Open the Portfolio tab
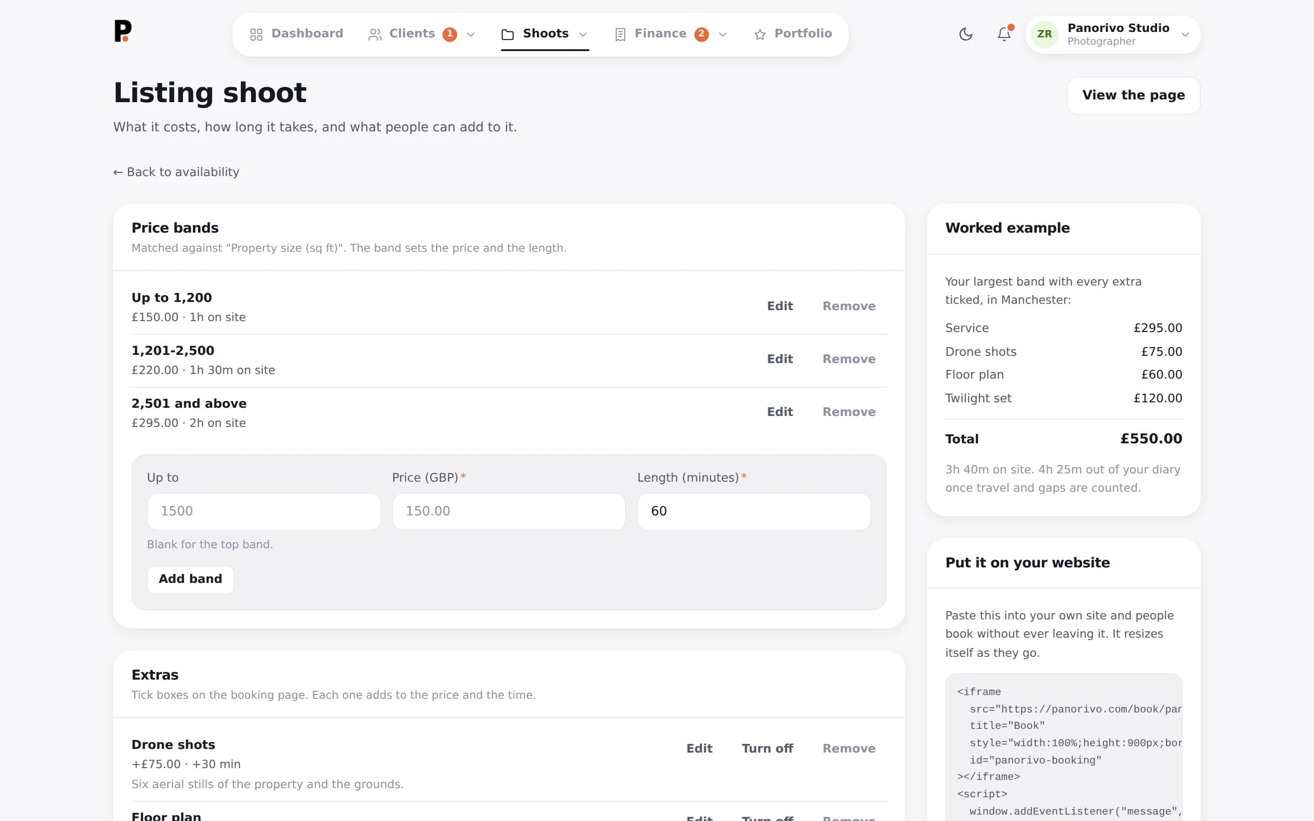 tap(793, 34)
